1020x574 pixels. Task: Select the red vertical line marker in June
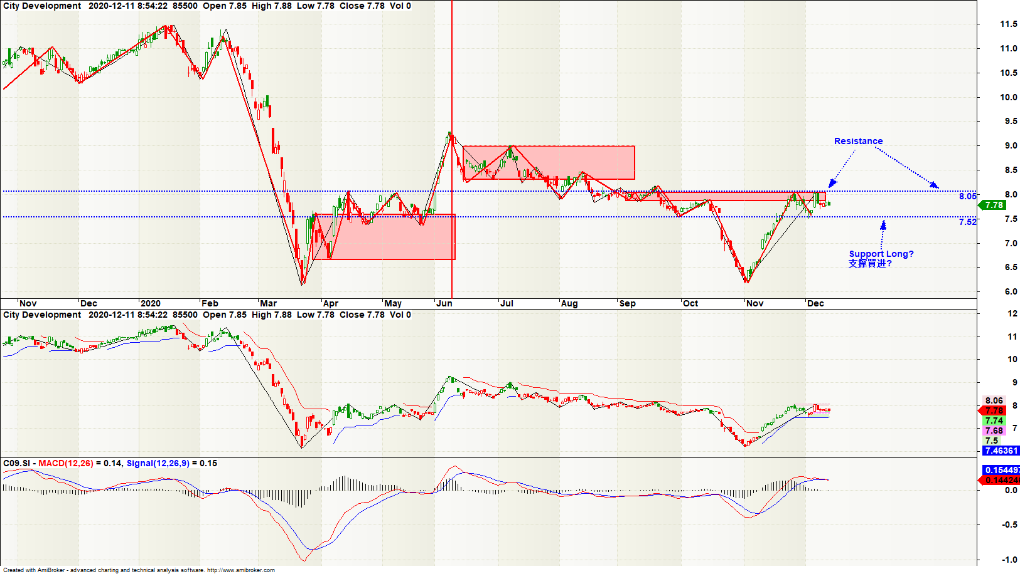(452, 149)
